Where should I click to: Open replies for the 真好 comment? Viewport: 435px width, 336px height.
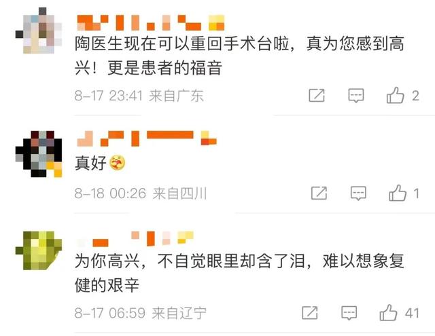358,193
